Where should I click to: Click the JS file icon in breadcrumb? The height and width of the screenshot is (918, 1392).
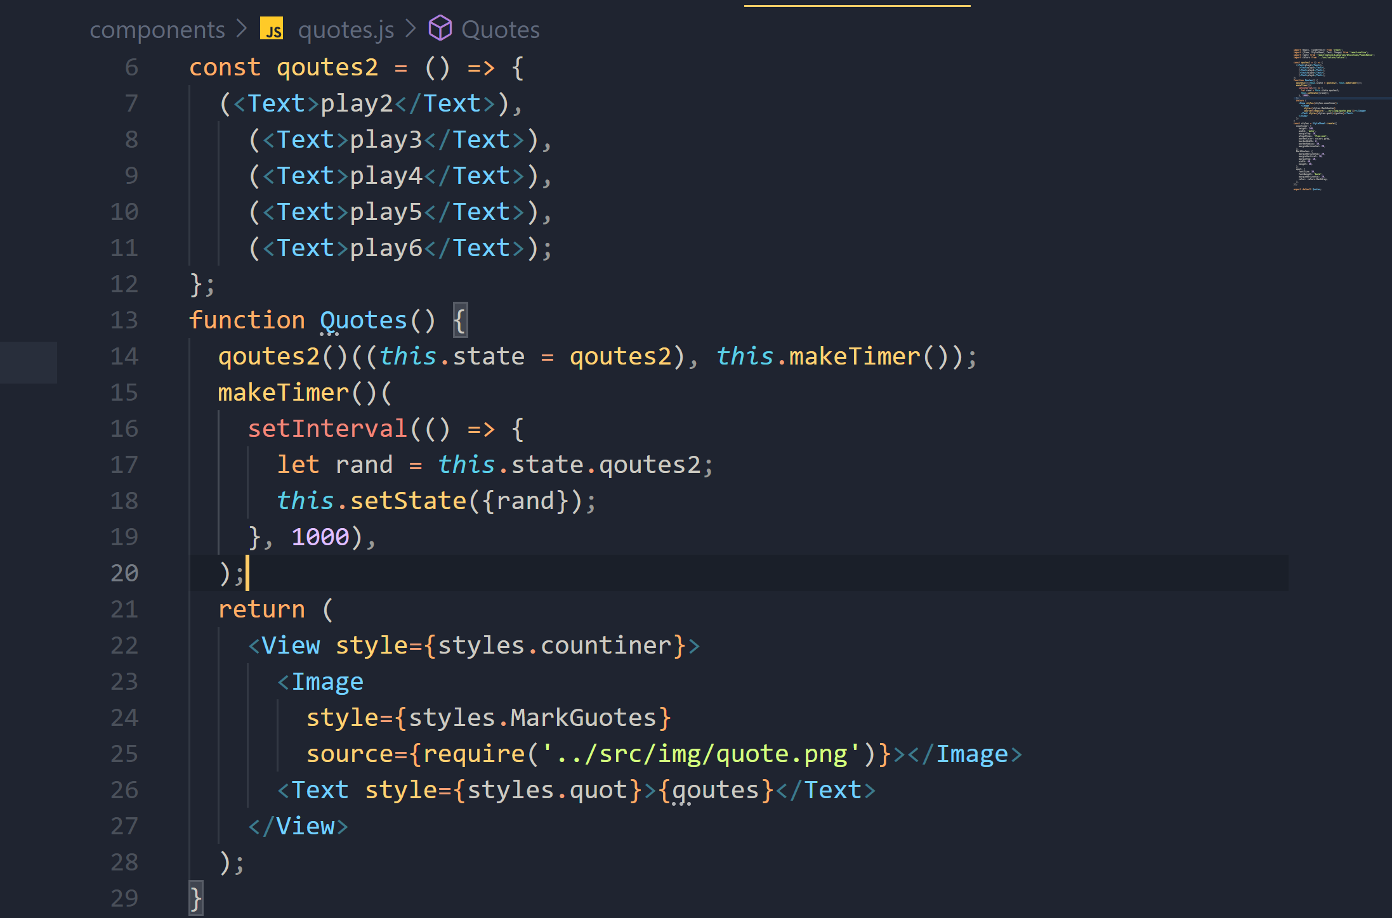(x=272, y=29)
